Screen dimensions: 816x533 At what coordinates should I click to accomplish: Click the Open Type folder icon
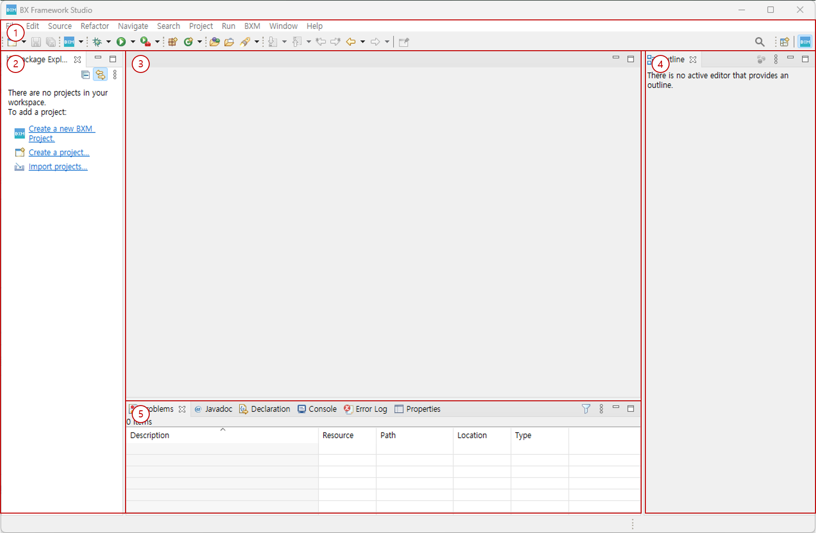pyautogui.click(x=215, y=42)
